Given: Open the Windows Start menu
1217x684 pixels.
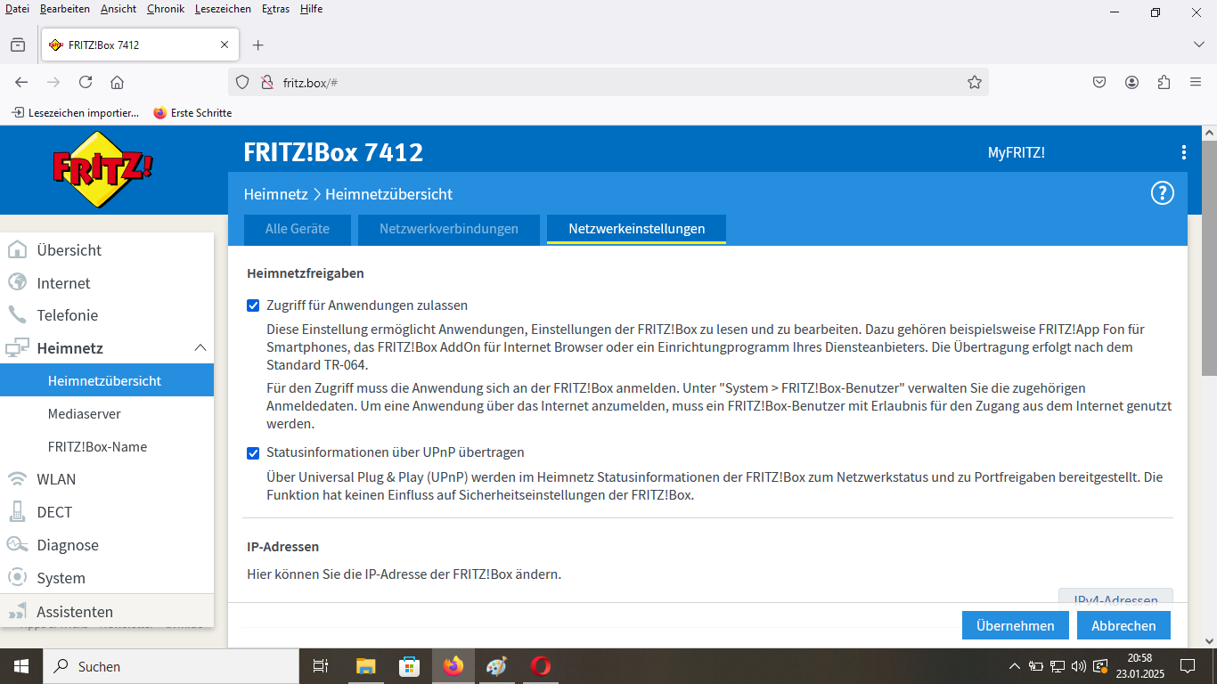Looking at the screenshot, I should point(20,666).
